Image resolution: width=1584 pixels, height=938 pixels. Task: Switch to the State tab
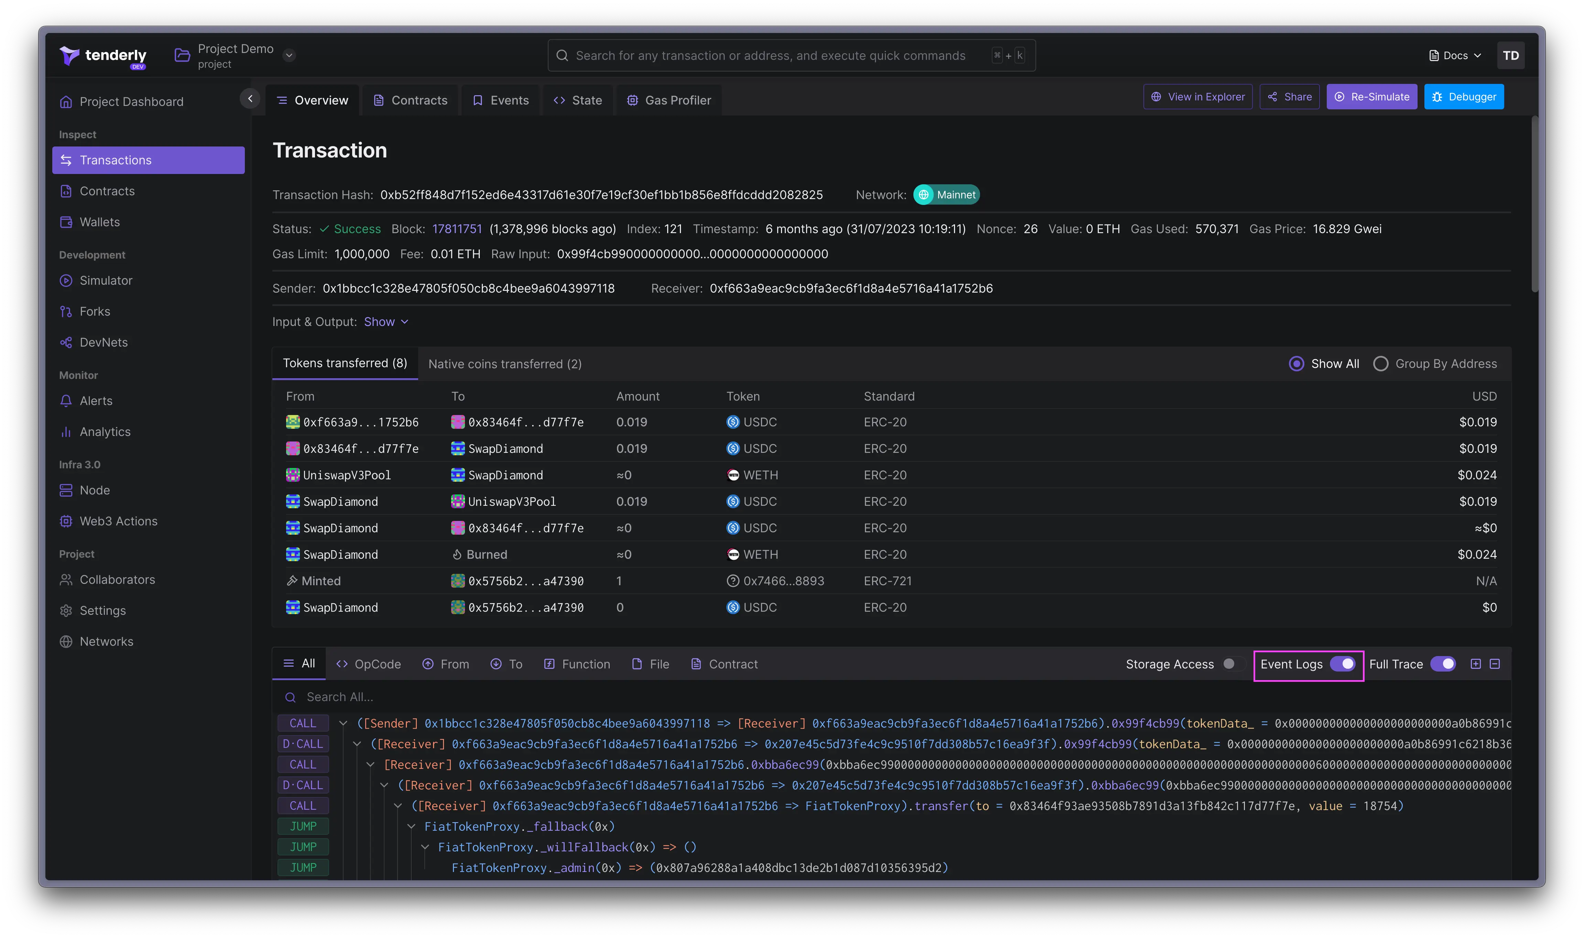click(577, 100)
